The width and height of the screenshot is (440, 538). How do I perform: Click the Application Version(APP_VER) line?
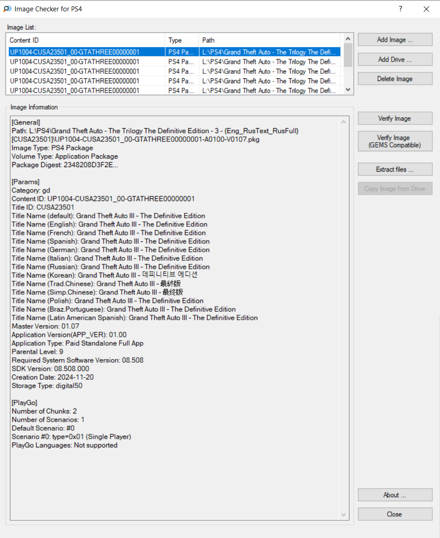pyautogui.click(x=69, y=335)
